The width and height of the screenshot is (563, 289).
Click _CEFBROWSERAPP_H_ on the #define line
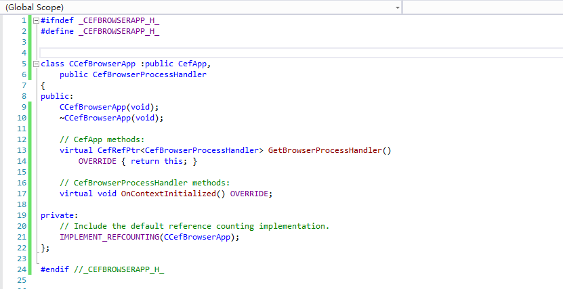[x=119, y=32]
